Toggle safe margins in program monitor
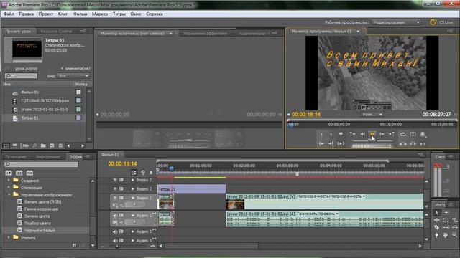 point(413,134)
